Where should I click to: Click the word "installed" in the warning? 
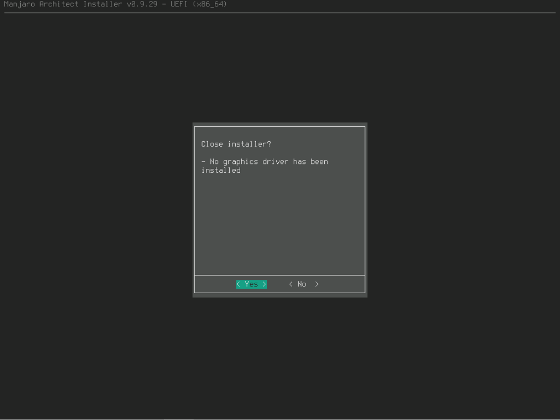click(221, 170)
